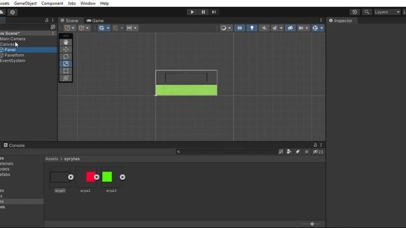The image size is (406, 228).
Task: Expand the scene effects dropdown arrow
Action: coord(281,28)
